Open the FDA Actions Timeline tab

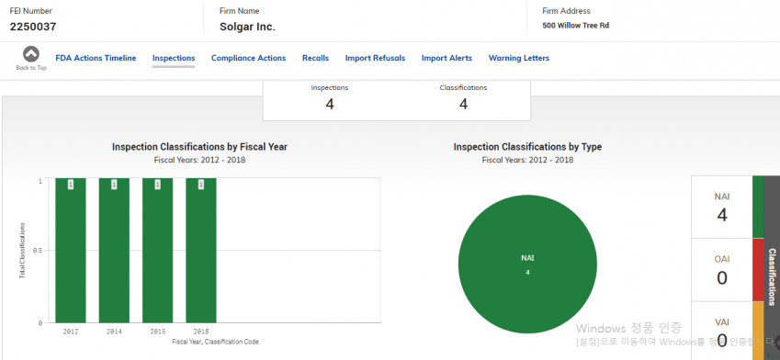96,58
